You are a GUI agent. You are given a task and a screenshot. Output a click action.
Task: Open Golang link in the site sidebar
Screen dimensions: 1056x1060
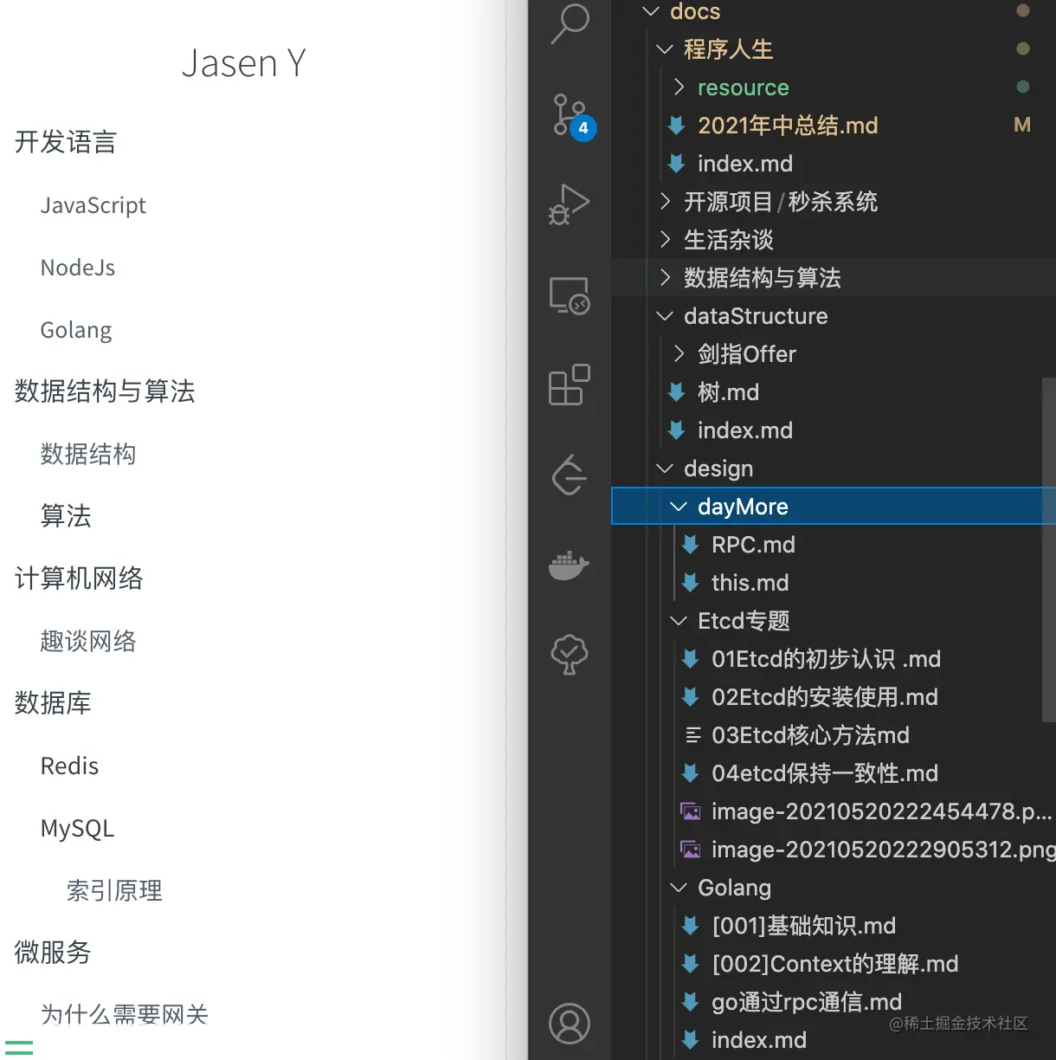pos(76,330)
